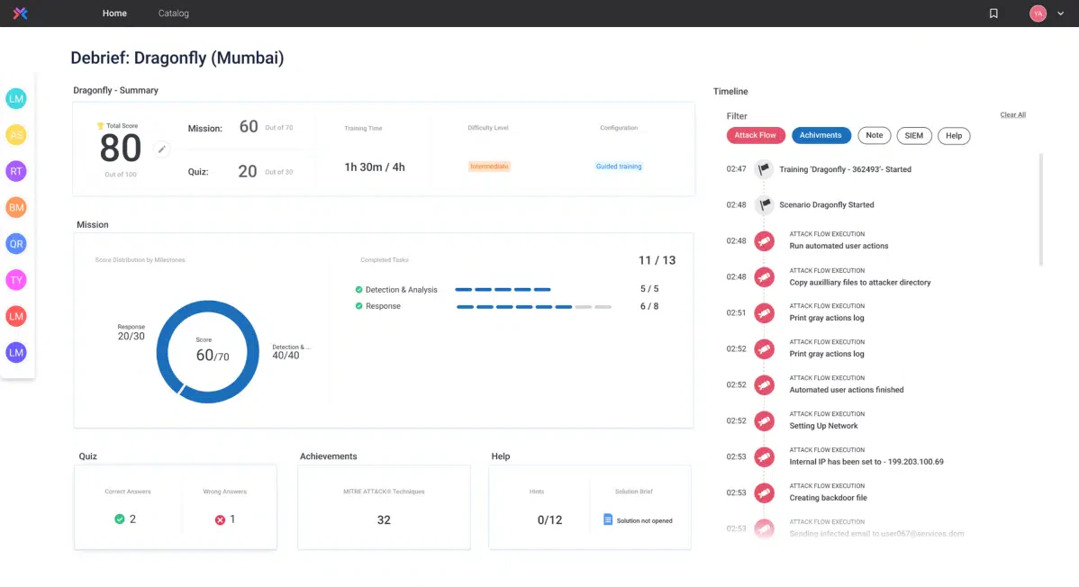Enable the SIEM filter
The width and height of the screenshot is (1079, 587).
coord(913,135)
